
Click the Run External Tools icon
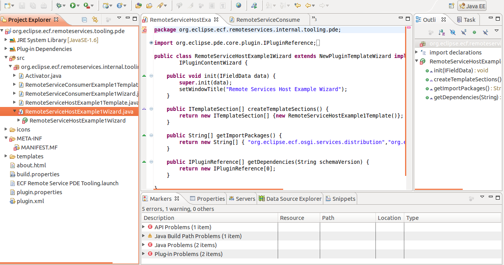pyautogui.click(x=86, y=5)
